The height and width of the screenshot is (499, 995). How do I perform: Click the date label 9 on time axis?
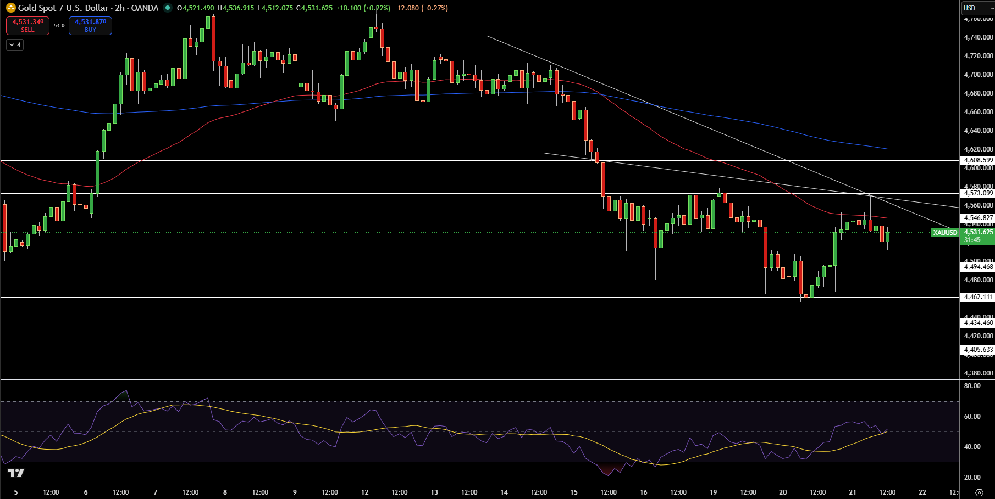pos(295,492)
